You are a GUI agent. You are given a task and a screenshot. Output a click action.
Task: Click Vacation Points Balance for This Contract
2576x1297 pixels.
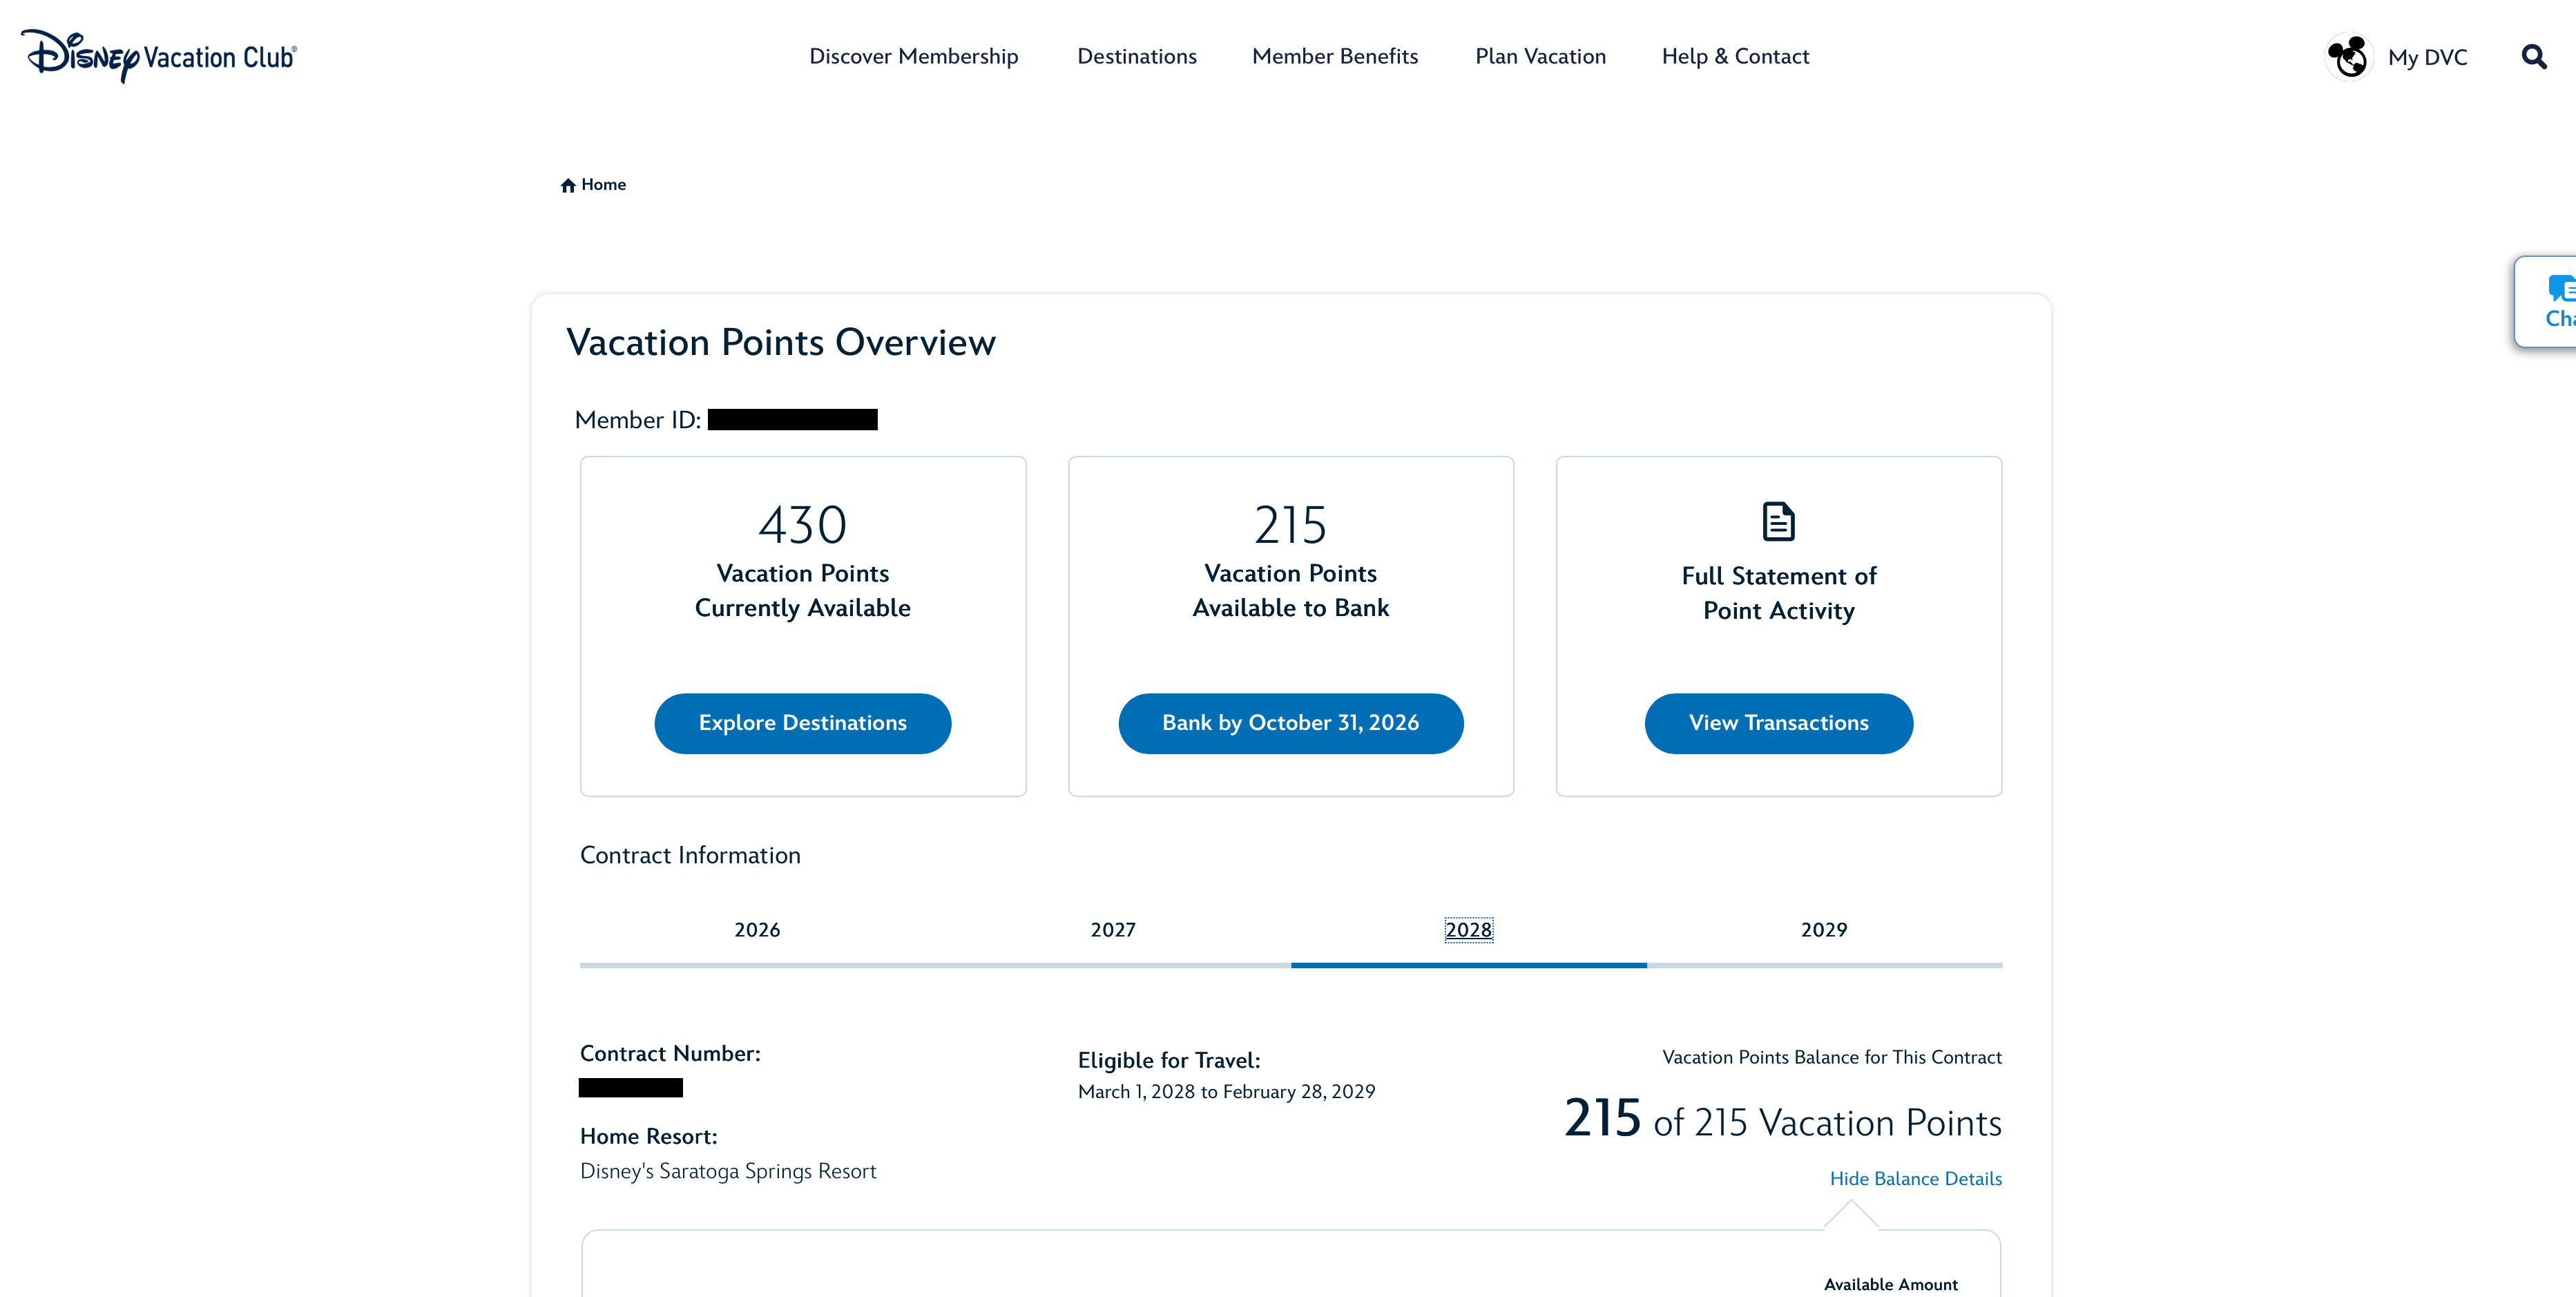tap(1832, 1058)
